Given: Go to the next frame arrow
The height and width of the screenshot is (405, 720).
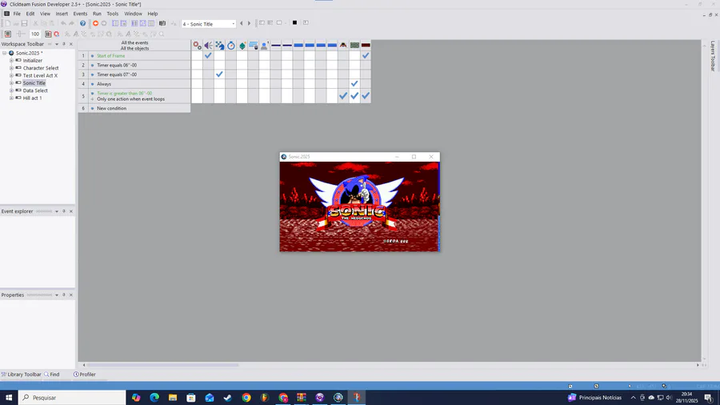Looking at the screenshot, I should pyautogui.click(x=250, y=23).
